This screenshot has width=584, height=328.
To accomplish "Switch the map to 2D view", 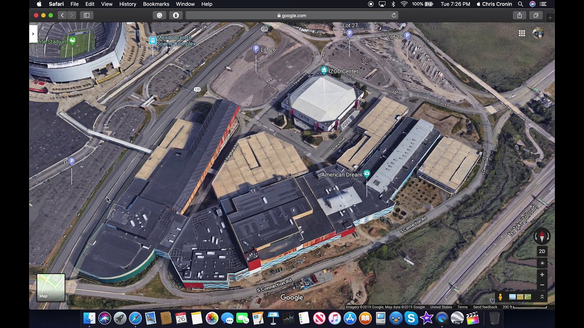I will click(542, 251).
